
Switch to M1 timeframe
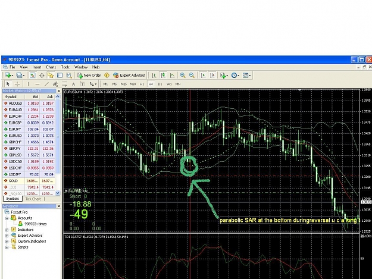tap(105, 84)
